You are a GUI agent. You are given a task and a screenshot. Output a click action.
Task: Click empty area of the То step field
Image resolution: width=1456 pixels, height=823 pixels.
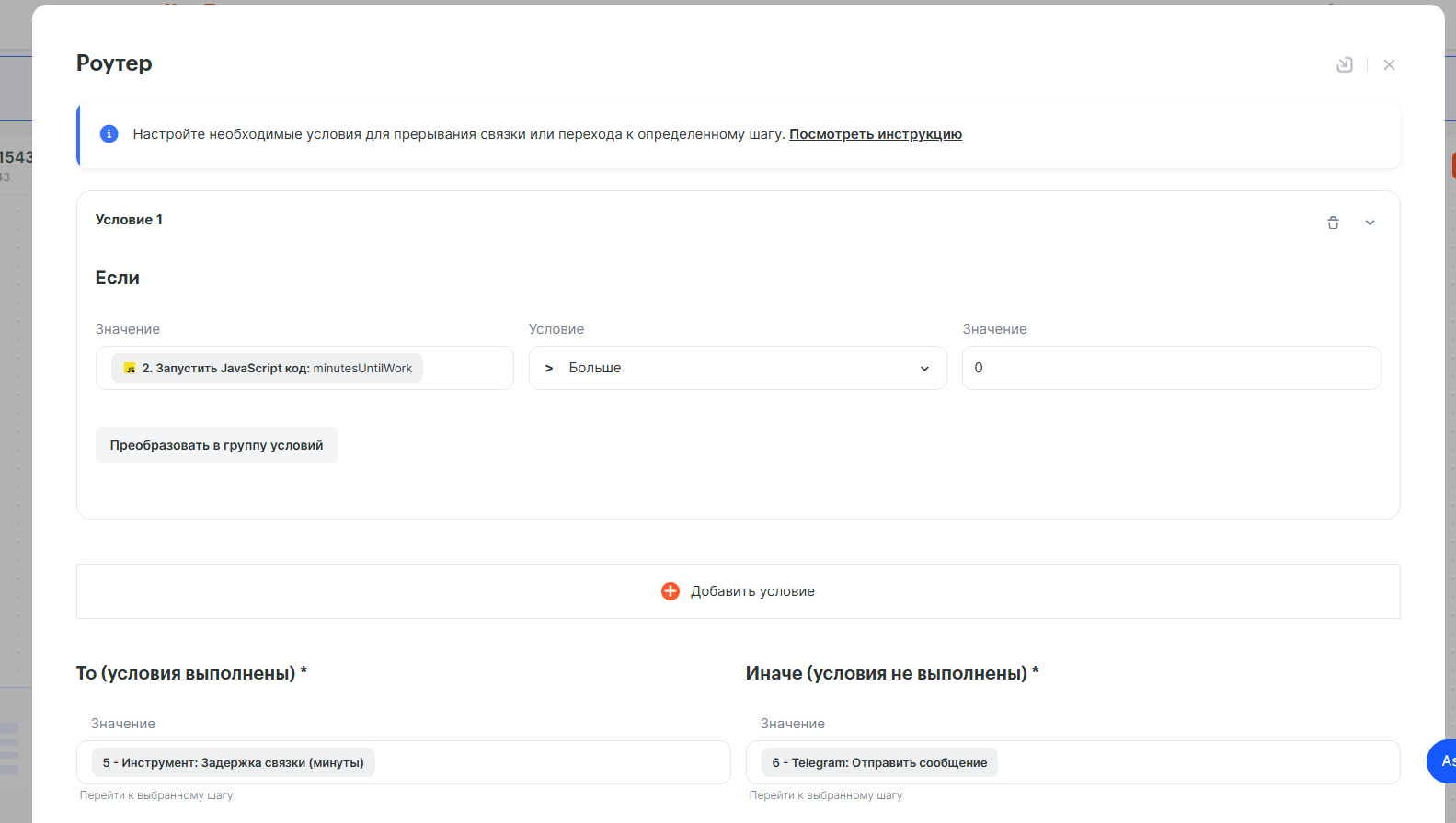click(552, 762)
